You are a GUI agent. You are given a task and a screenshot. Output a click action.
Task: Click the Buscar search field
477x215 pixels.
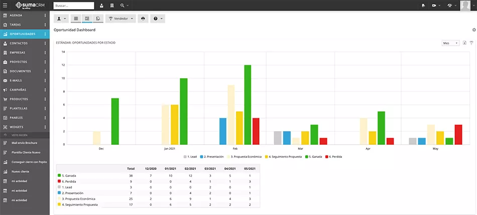(74, 6)
